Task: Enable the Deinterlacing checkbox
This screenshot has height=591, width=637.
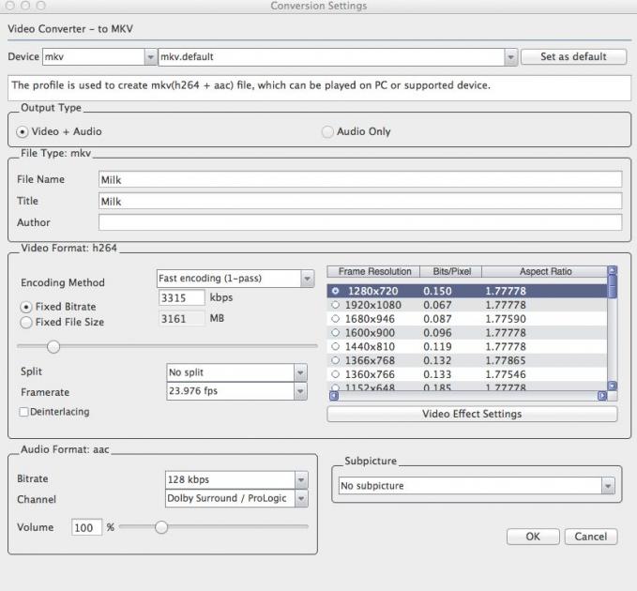Action: point(23,412)
